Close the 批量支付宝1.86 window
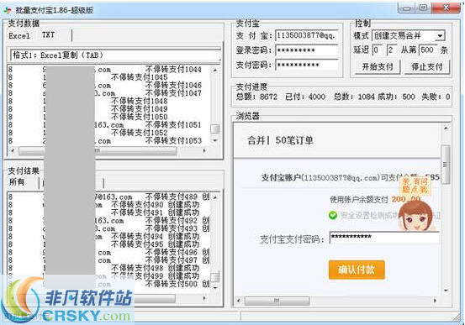This screenshot has width=465, height=325. (446, 8)
